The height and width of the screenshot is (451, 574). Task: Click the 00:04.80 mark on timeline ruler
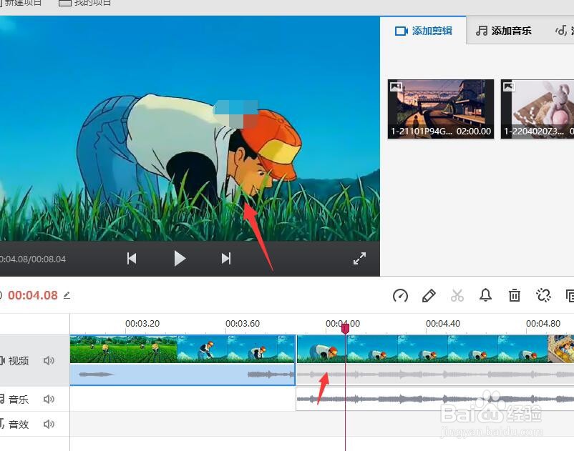click(543, 324)
